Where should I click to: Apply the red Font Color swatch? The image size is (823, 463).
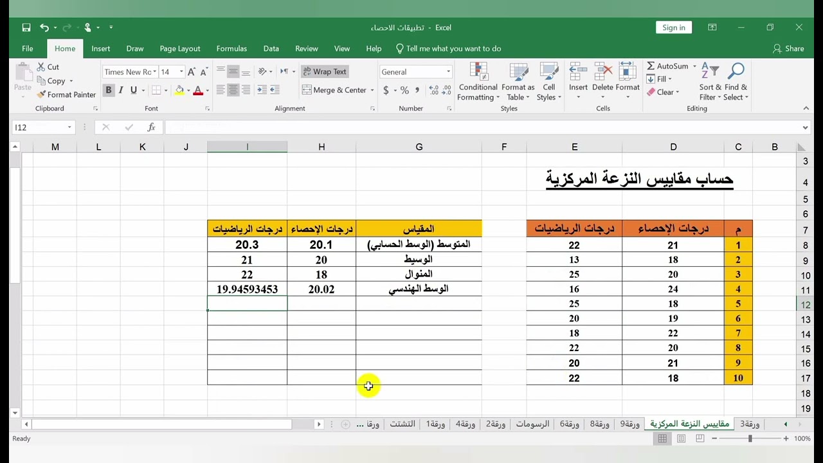(x=198, y=91)
